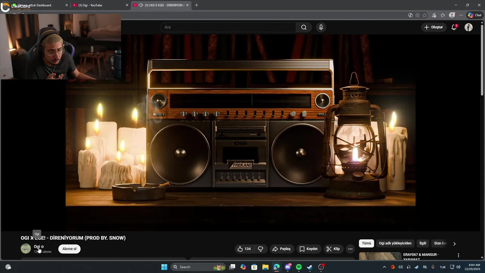Dislike the video with thumbs down

click(260, 249)
